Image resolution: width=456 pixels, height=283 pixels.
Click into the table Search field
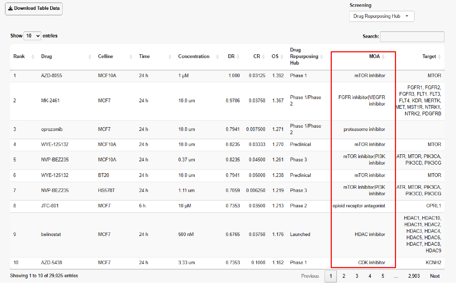click(412, 37)
